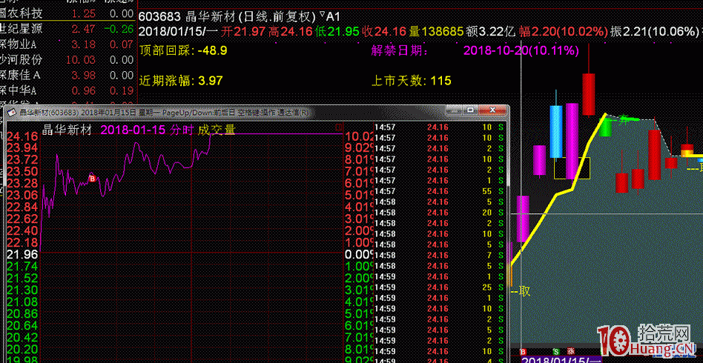Click the 近期涨幅: 3.97 indicator
Viewport: 703px width, 363px height.
(181, 81)
